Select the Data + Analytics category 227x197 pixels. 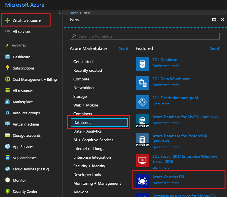point(87,131)
